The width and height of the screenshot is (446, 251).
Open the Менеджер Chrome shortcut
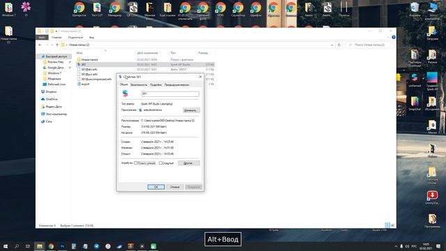click(114, 9)
